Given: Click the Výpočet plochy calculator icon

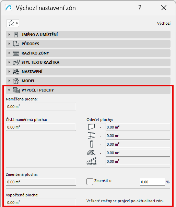Looking at the screenshot, I should pyautogui.click(x=16, y=90).
